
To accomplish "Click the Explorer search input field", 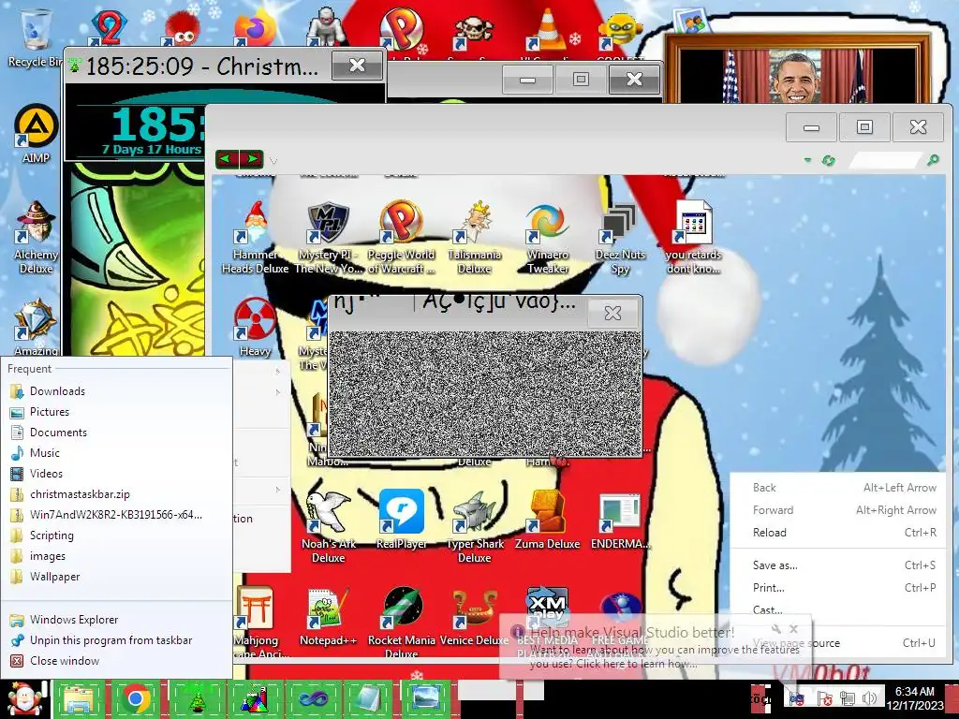I will [x=886, y=160].
